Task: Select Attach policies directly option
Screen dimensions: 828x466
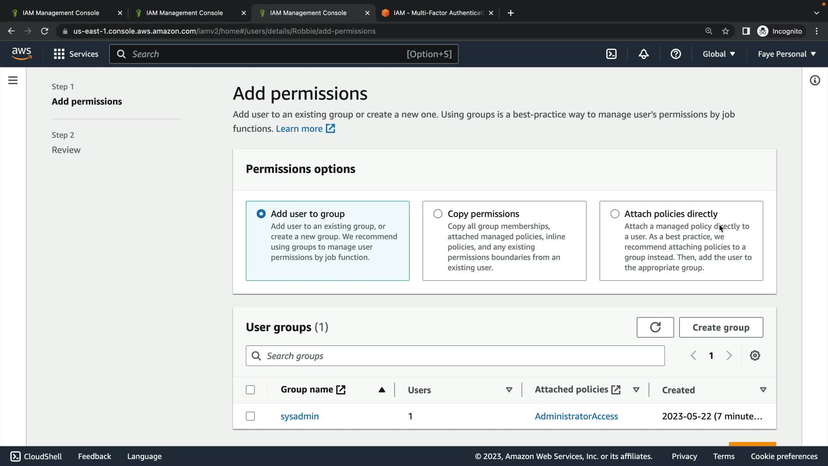Action: click(x=615, y=214)
